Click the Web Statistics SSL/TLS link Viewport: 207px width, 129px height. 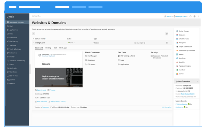tap(58, 101)
